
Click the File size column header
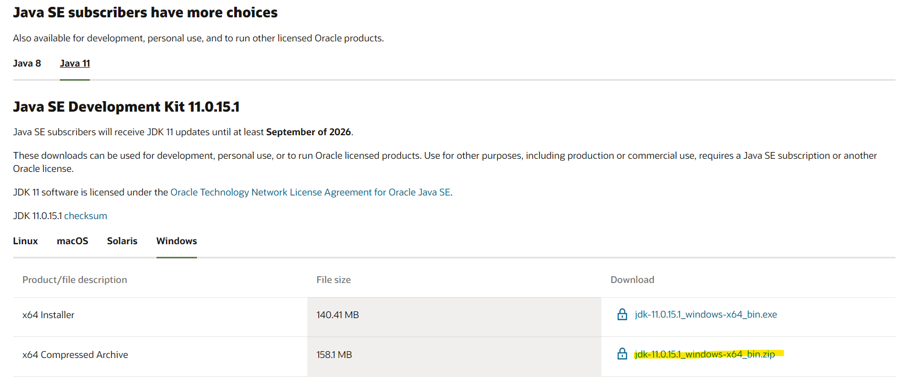tap(334, 280)
